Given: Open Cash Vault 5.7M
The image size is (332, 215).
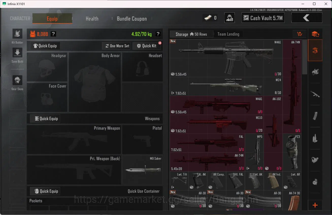Looking at the screenshot, I should pos(263,18).
